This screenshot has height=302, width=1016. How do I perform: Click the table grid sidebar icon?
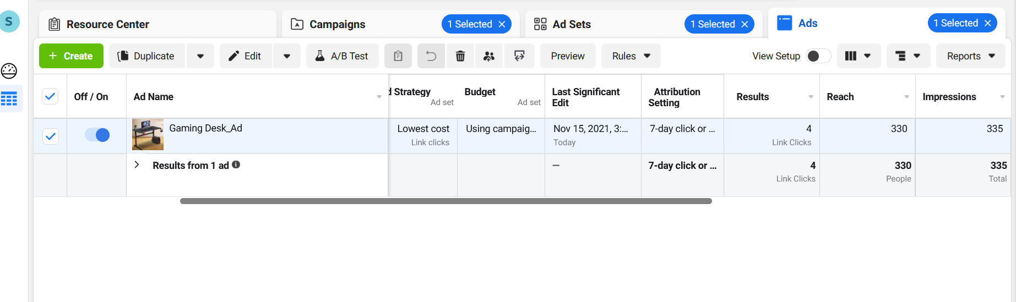[9, 99]
